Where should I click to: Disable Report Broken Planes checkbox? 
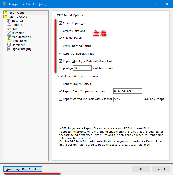tap(60, 84)
